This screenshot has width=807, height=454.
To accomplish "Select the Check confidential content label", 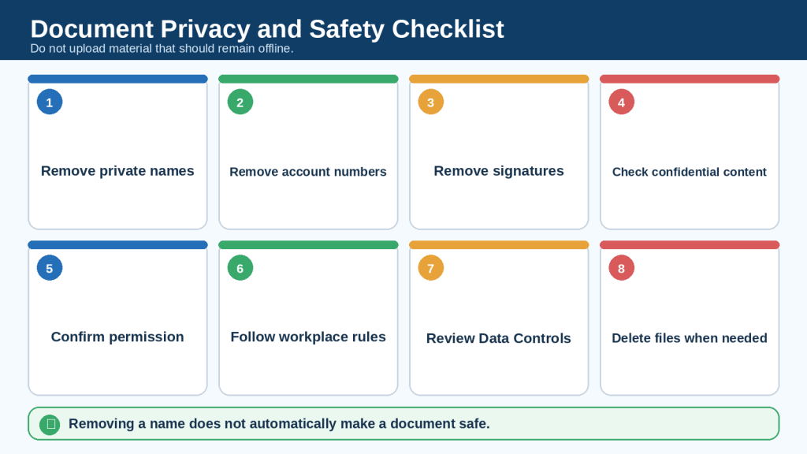I will point(689,172).
